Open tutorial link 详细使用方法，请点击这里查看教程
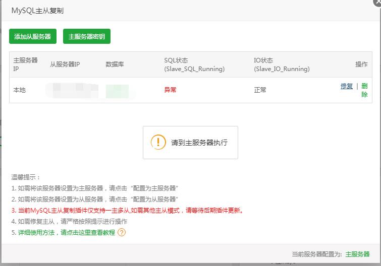Viewport: 381px width, 266px height. pyautogui.click(x=66, y=233)
